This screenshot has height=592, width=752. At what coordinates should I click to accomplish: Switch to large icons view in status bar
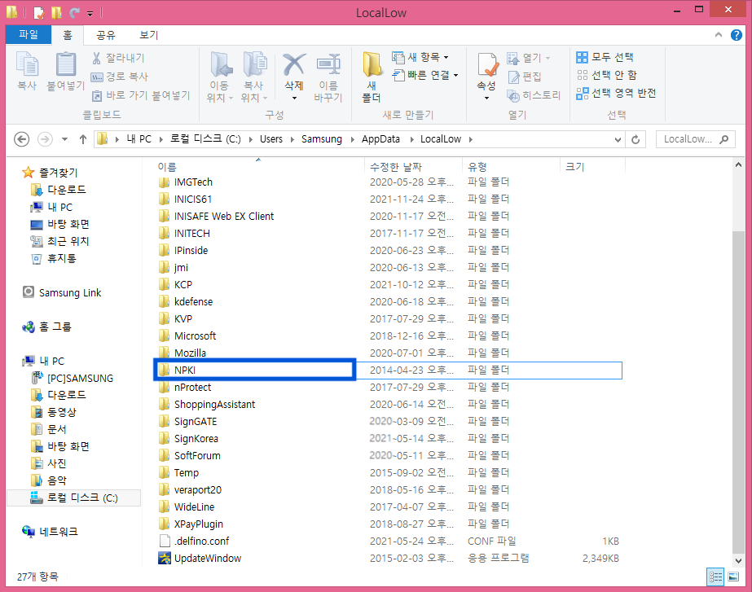pos(733,577)
